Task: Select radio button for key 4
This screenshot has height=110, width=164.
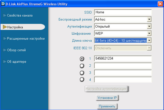Action: coord(82,80)
